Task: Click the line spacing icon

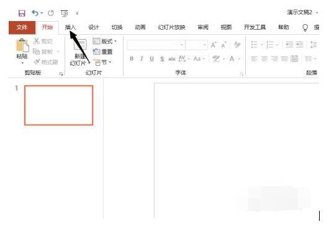Action: 314,45
